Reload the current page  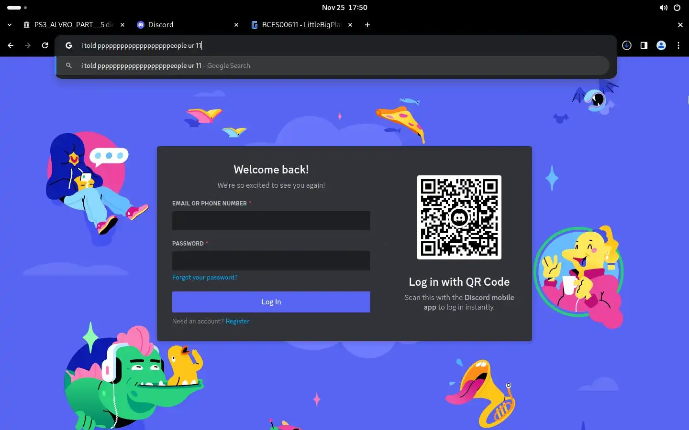[45, 45]
